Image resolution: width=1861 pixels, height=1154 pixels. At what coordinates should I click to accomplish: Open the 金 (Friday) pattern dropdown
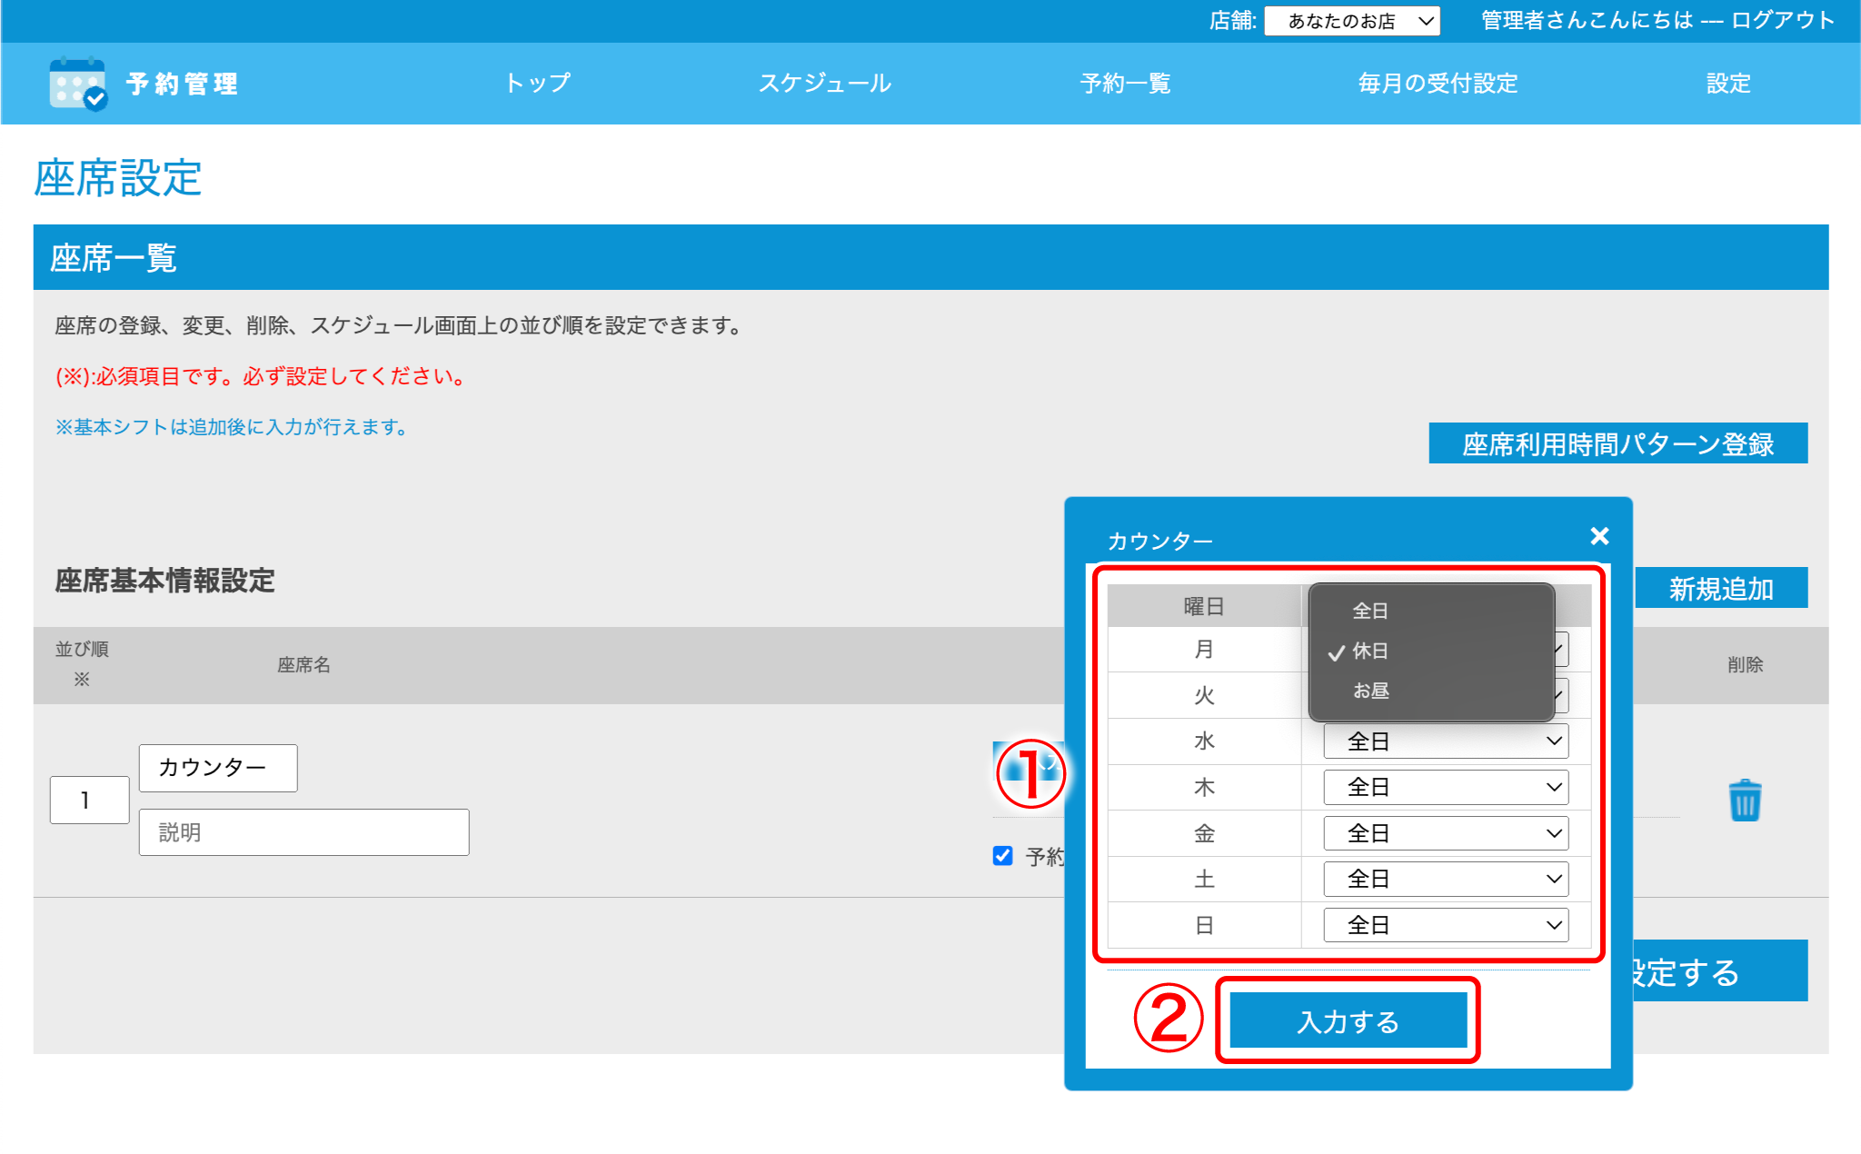click(x=1445, y=833)
